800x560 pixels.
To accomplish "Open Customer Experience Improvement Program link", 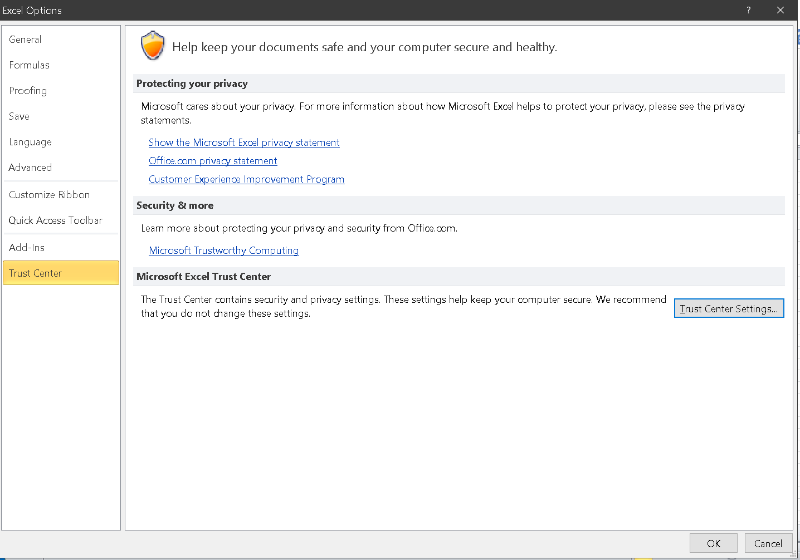I will click(246, 179).
